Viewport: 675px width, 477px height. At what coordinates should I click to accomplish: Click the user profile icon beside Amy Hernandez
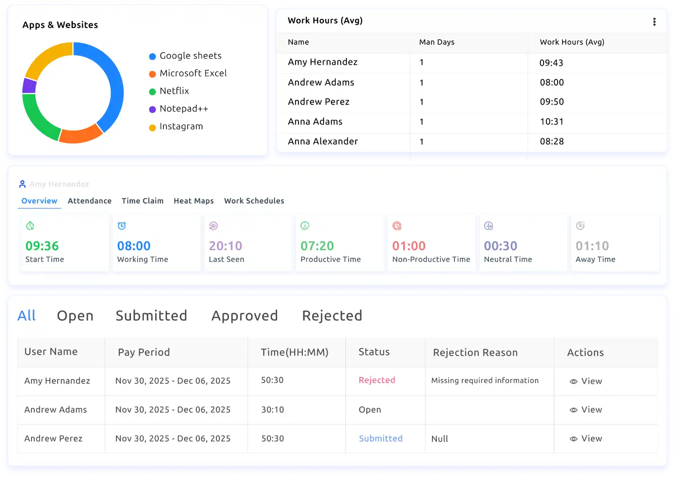22,183
